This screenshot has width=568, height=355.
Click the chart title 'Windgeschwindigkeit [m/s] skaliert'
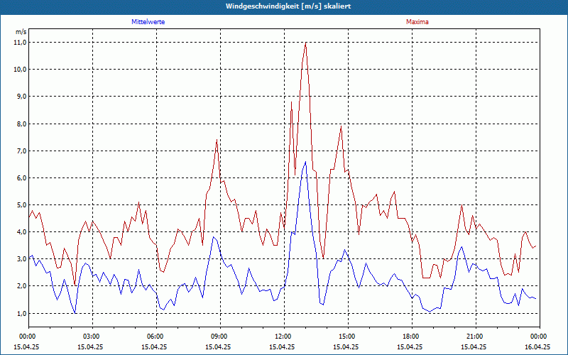pyautogui.click(x=288, y=6)
